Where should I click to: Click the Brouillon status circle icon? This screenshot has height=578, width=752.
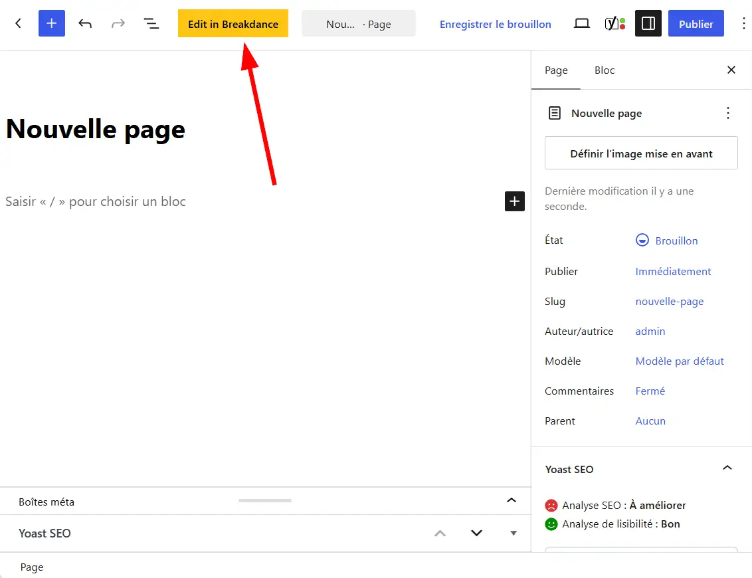[x=642, y=240]
